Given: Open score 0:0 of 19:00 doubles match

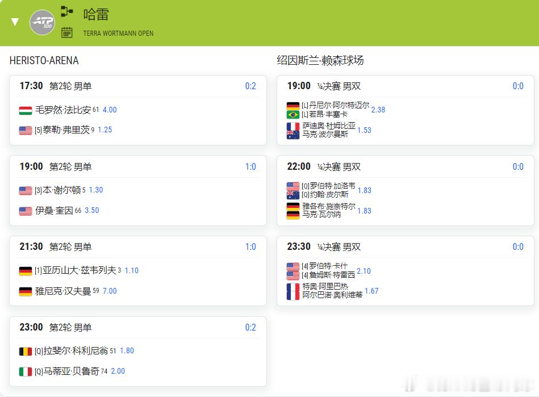Looking at the screenshot, I should coord(518,86).
